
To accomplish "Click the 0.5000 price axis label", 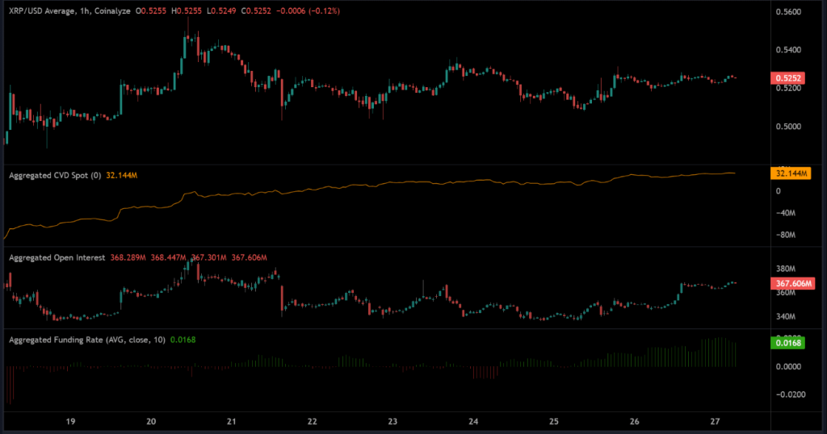I will click(787, 126).
